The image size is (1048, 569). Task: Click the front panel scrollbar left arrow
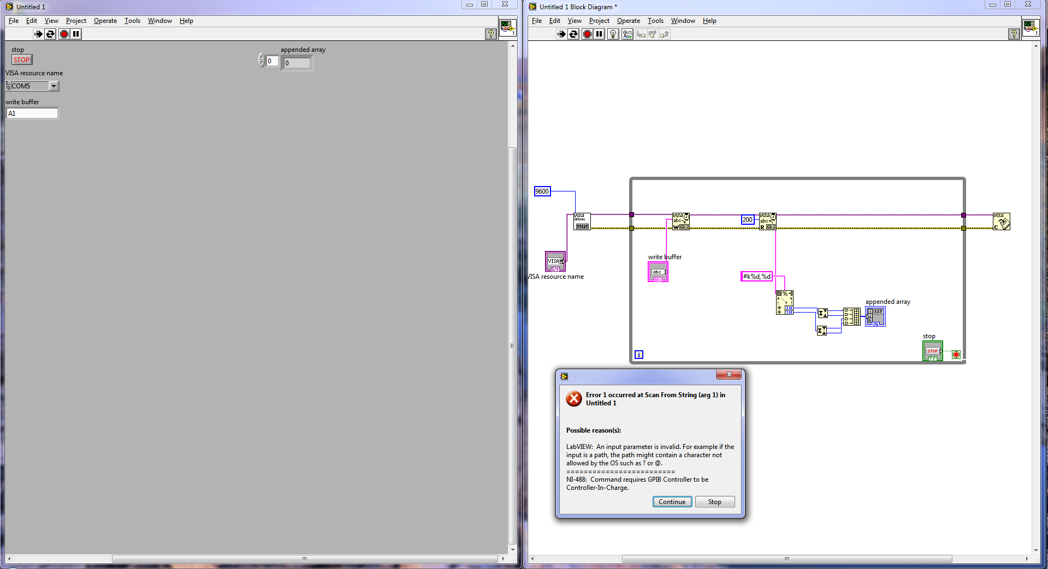[x=9, y=559]
